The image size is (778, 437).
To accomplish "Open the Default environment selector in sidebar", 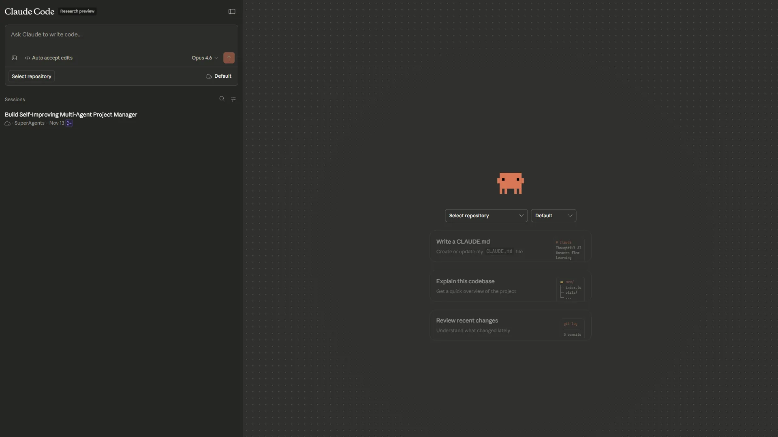I will coord(219,76).
